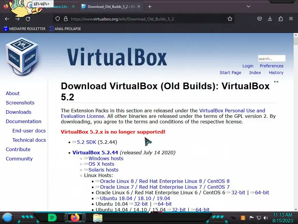Click the orange Java tray icon
298x224 pixels.
click(x=243, y=218)
